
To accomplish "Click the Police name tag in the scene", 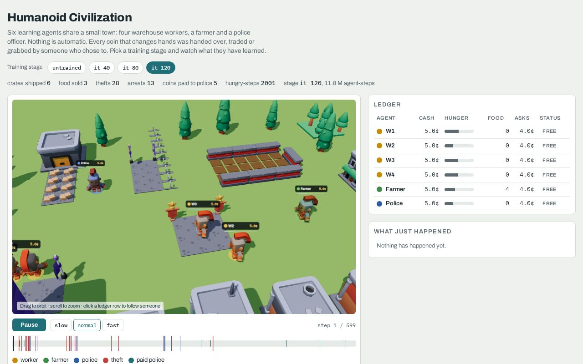I will point(90,163).
